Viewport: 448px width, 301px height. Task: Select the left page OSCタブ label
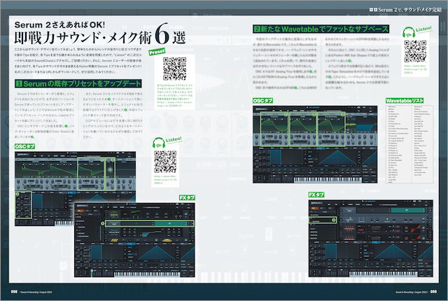[x=25, y=146]
